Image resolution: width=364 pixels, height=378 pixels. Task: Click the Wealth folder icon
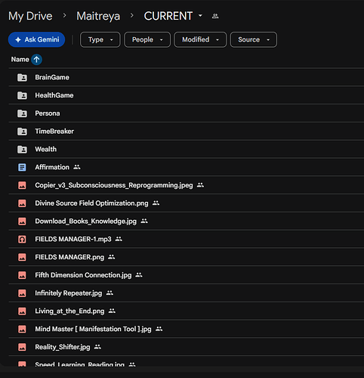[22, 149]
